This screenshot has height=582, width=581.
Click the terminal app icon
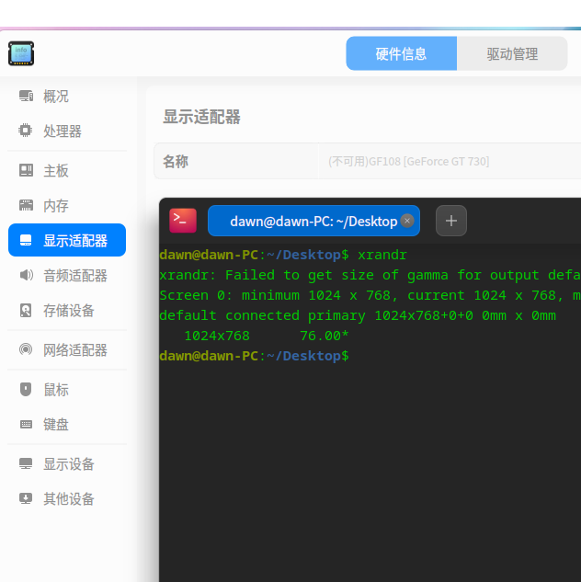183,221
